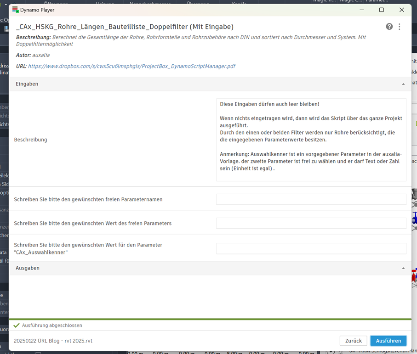
Task: Click the Dynamo Player title bar icon
Action: point(15,10)
